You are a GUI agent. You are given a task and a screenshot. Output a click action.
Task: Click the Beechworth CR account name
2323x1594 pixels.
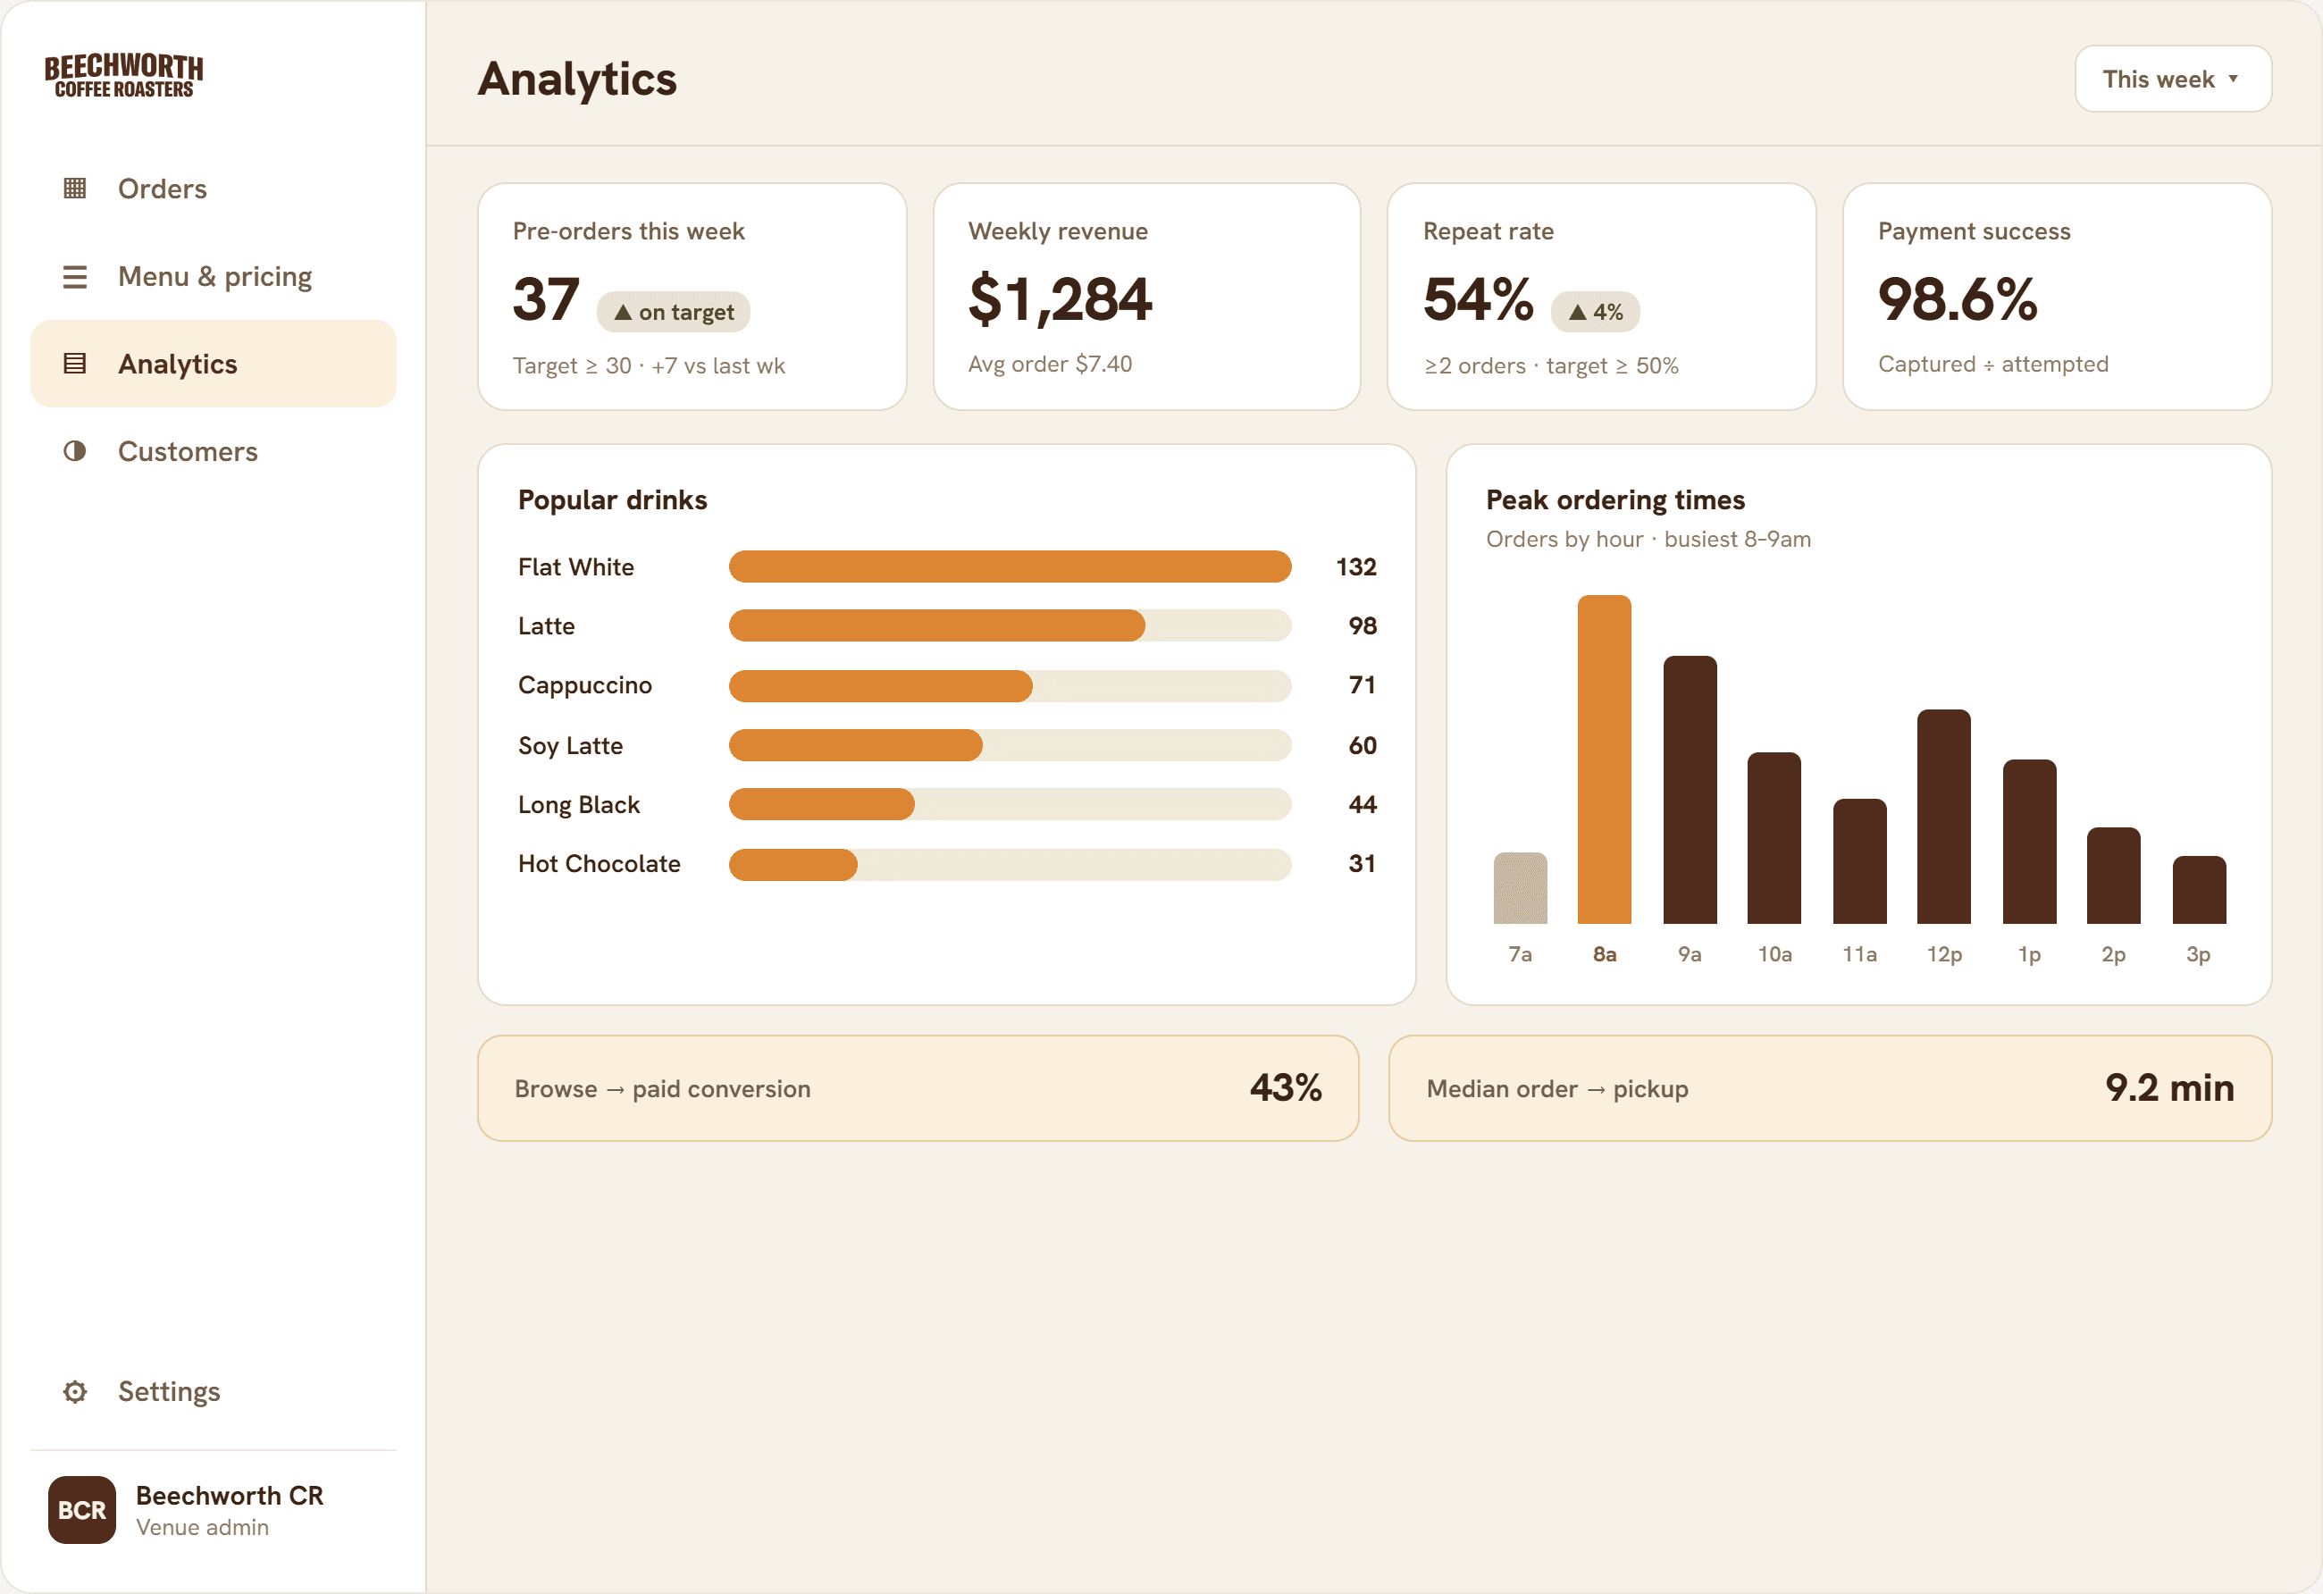[x=230, y=1495]
